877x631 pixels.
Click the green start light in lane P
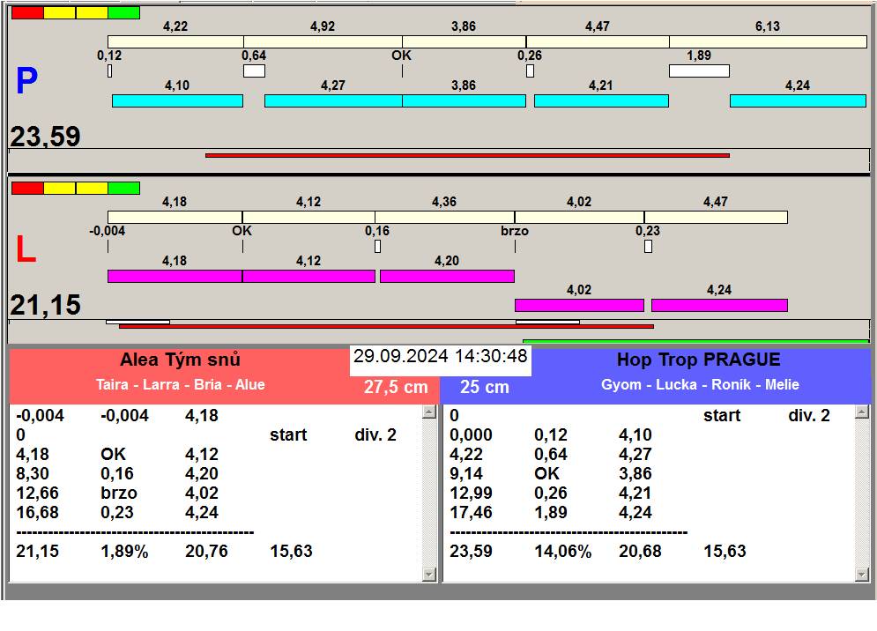[x=123, y=13]
